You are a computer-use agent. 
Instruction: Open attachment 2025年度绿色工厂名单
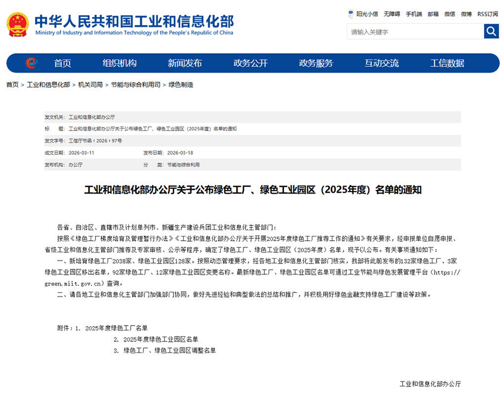(116, 328)
